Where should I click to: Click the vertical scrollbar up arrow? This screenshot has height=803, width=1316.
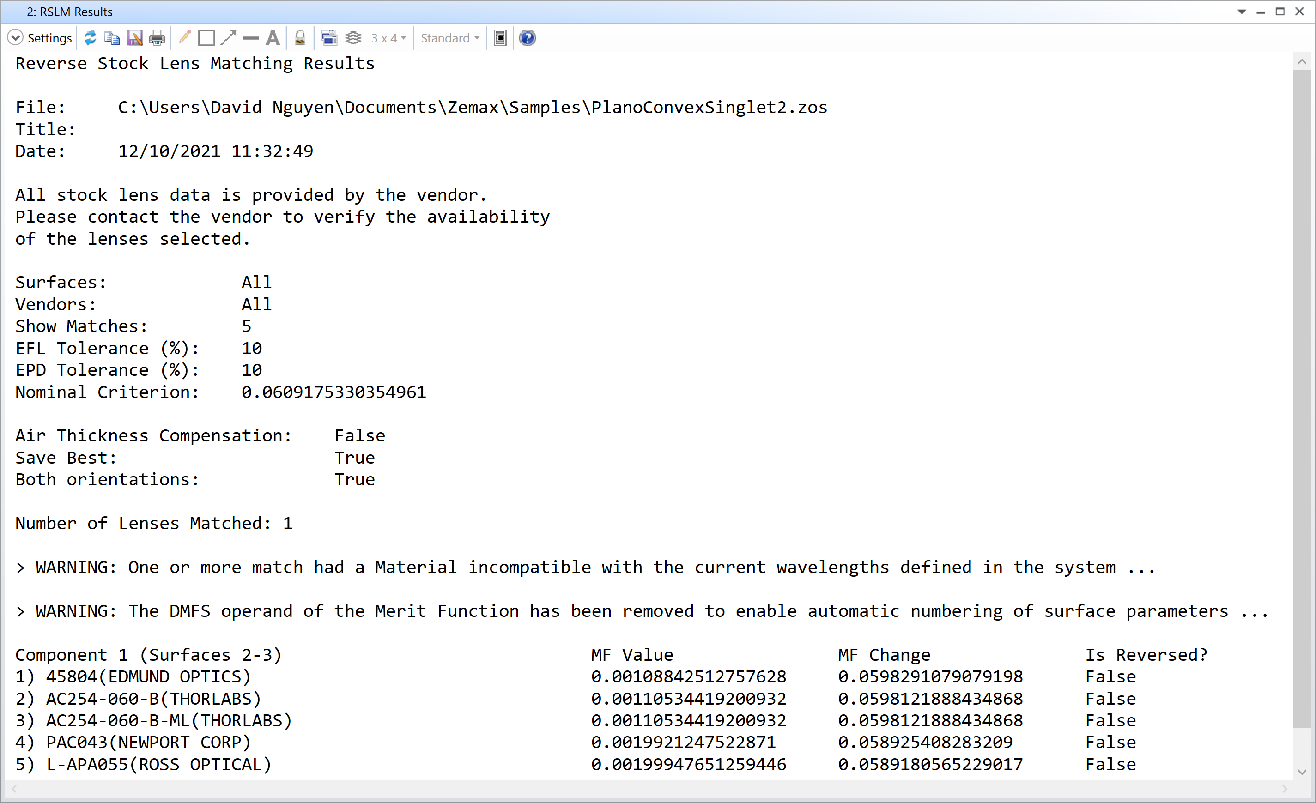click(1302, 62)
